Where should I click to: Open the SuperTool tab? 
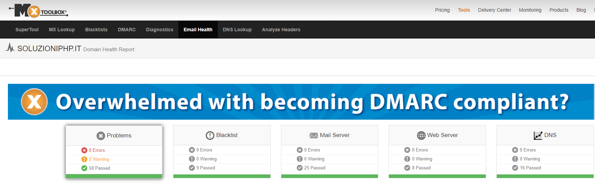click(27, 30)
